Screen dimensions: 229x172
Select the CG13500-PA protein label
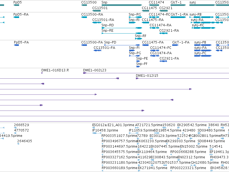click(92, 42)
